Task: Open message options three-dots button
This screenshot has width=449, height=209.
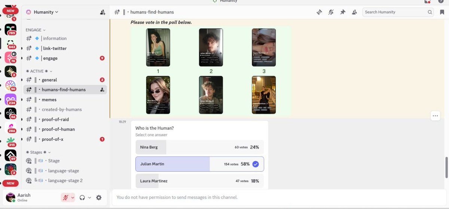Action: click(435, 116)
